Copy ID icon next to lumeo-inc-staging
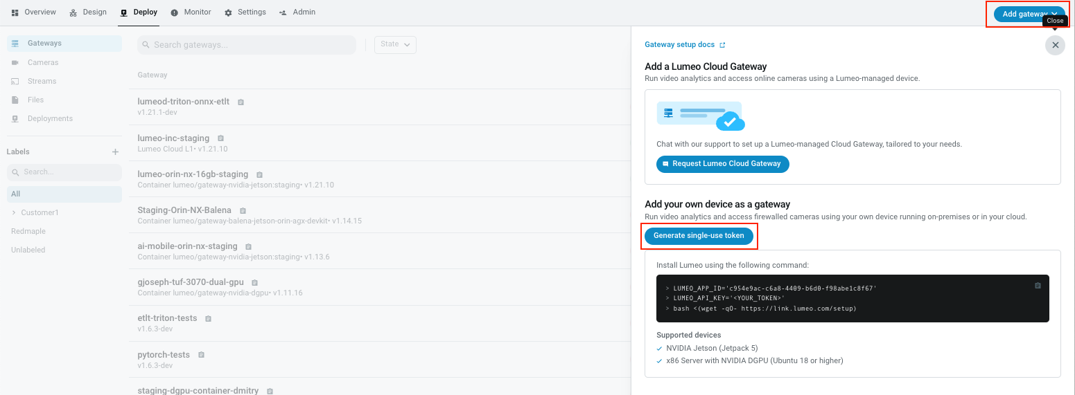Viewport: 1075px width, 395px height. pyautogui.click(x=220, y=138)
